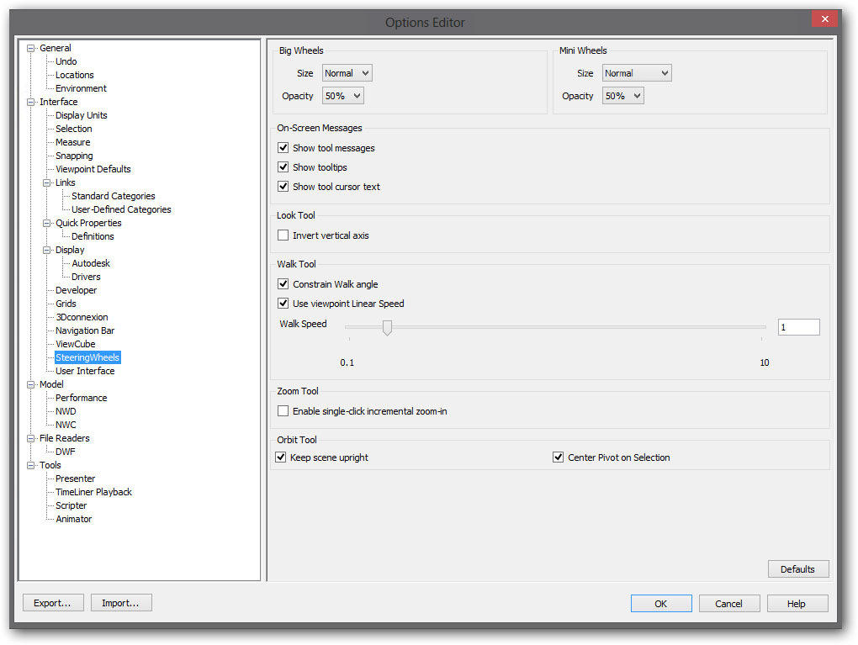Collapse the Links tree node
The image size is (858, 645).
pyautogui.click(x=47, y=182)
